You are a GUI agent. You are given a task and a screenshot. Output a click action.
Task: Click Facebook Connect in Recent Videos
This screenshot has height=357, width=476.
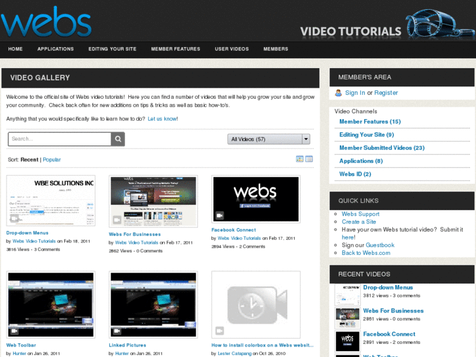[x=389, y=334]
